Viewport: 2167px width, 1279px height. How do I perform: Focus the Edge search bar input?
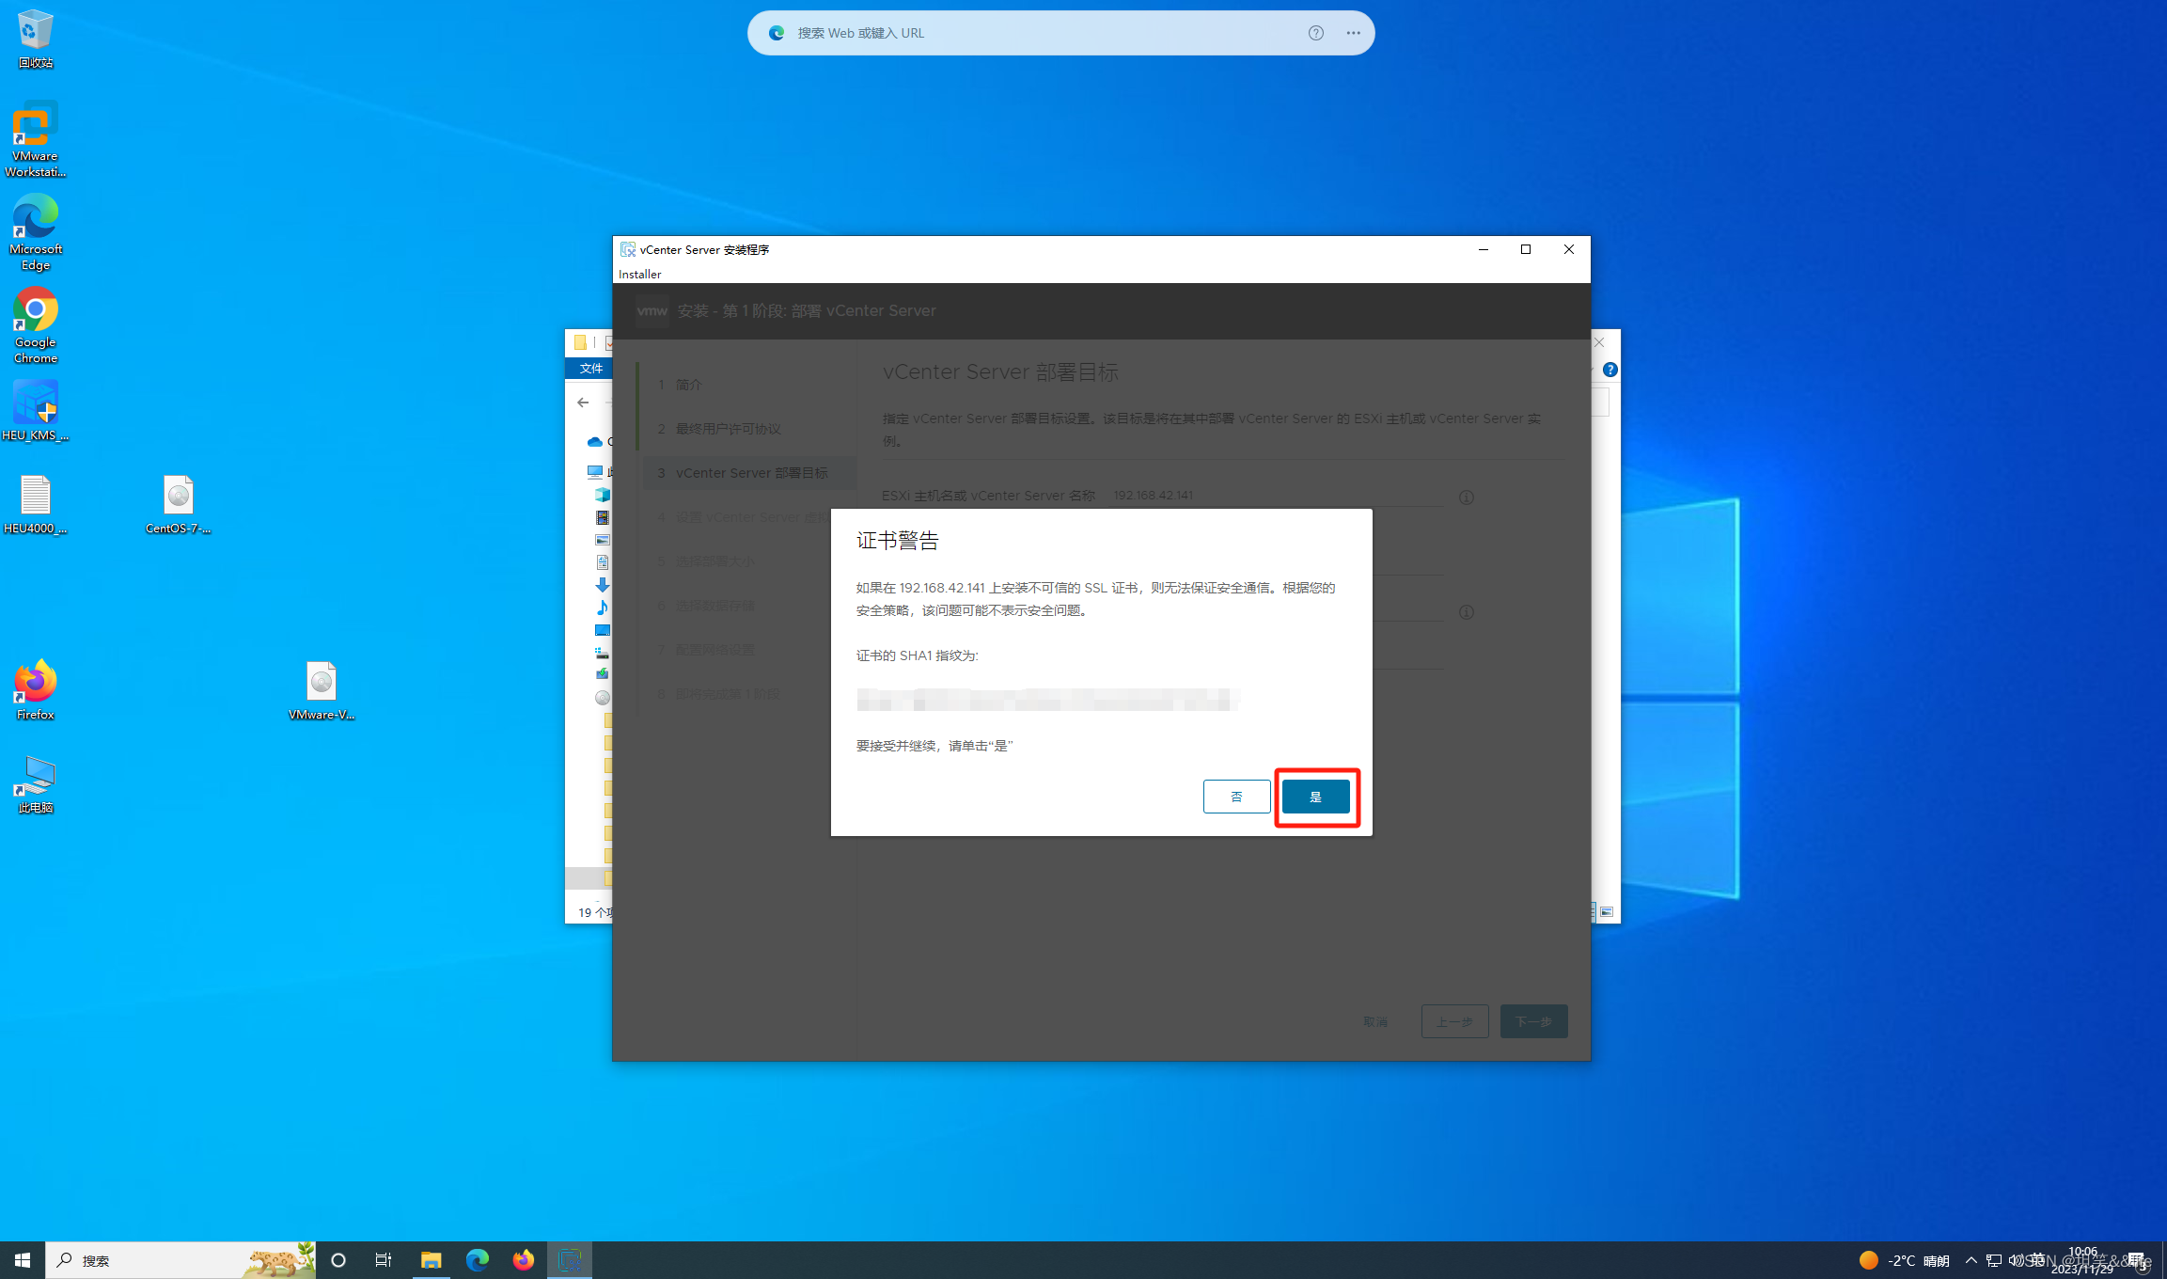(x=1044, y=33)
